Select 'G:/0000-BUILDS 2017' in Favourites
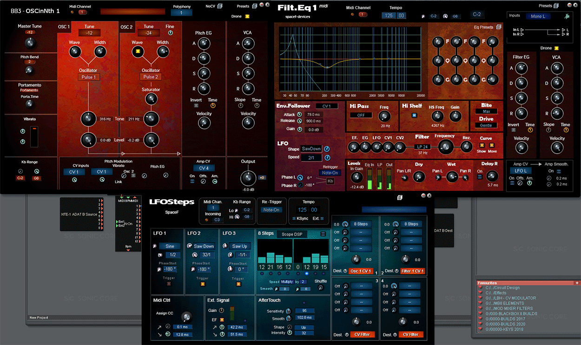Viewport: 581px width, 345px height. (x=505, y=319)
